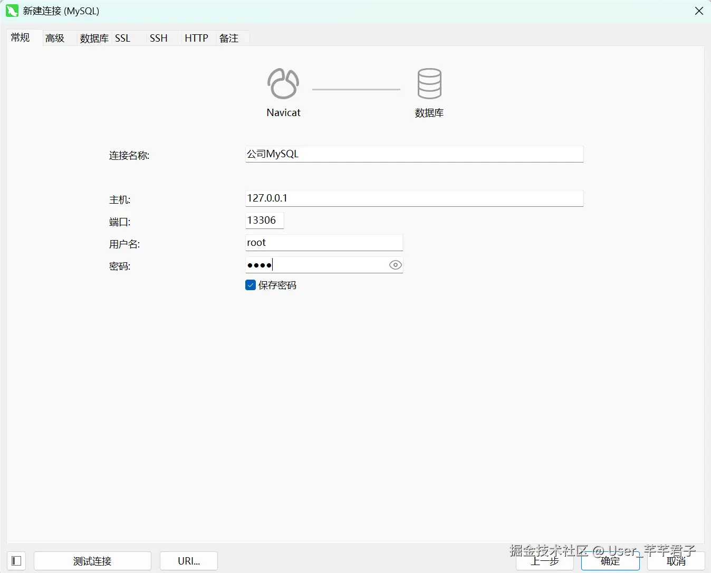Viewport: 711px width, 573px height.
Task: Toggle the sidebar panel icon at bottom left
Action: [16, 561]
